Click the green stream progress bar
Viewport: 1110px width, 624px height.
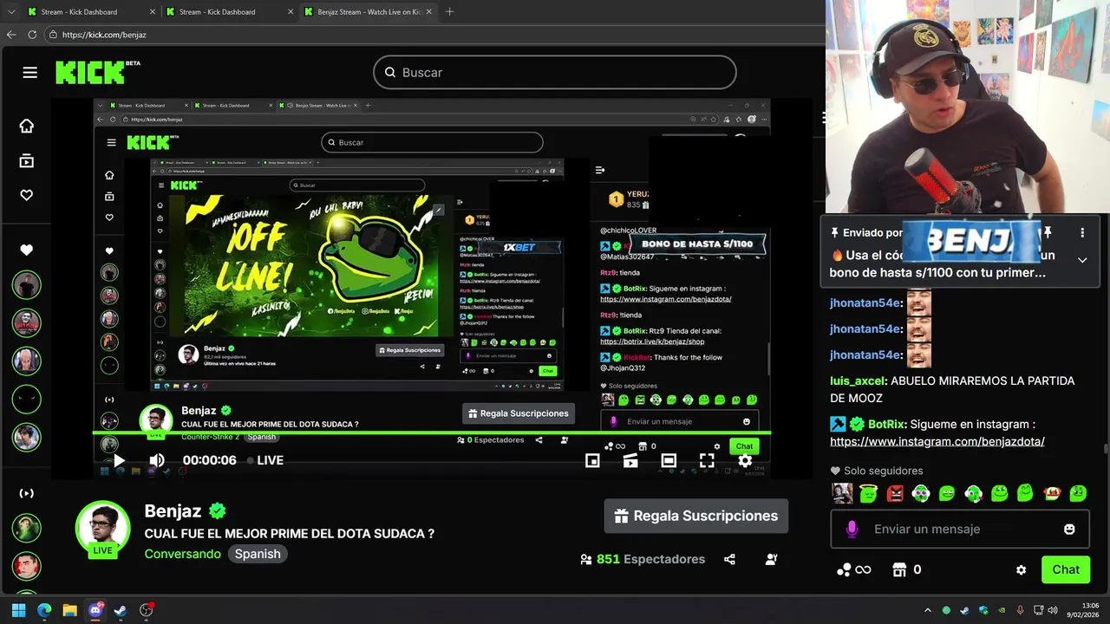pyautogui.click(x=432, y=432)
